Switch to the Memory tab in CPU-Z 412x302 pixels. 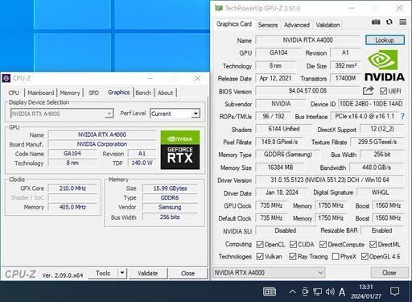(x=70, y=93)
